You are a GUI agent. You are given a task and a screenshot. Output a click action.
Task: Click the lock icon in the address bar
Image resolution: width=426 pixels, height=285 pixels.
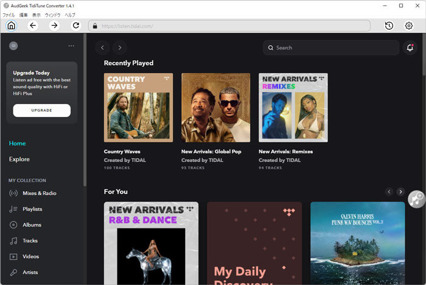coord(95,26)
